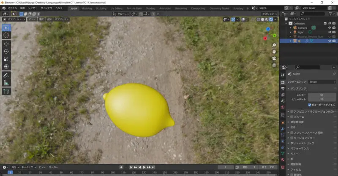Open the Output properties tab icon
The image size is (338, 176).
coord(283,89)
